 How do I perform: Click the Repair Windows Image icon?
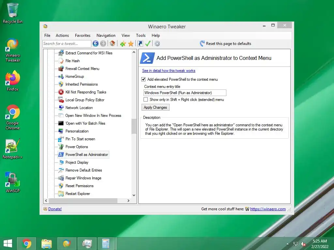[x=61, y=178]
